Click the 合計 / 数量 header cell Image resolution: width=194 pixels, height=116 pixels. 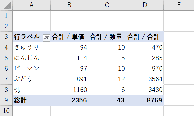pyautogui.click(x=107, y=37)
